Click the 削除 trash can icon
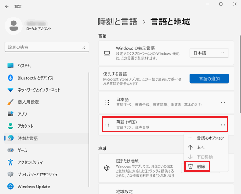 (191, 166)
